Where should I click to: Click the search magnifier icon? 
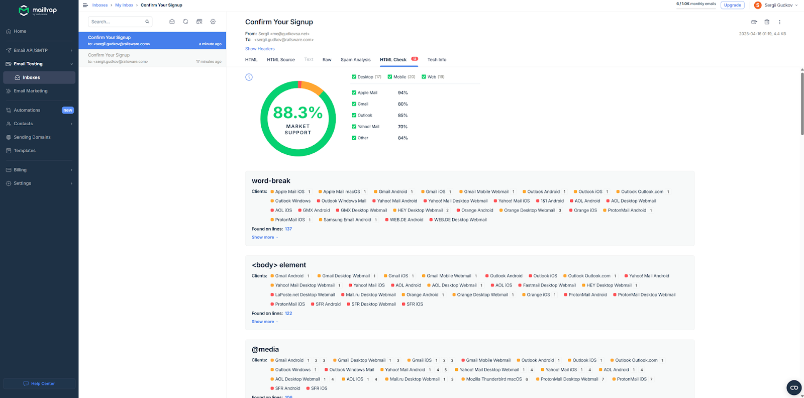(147, 22)
